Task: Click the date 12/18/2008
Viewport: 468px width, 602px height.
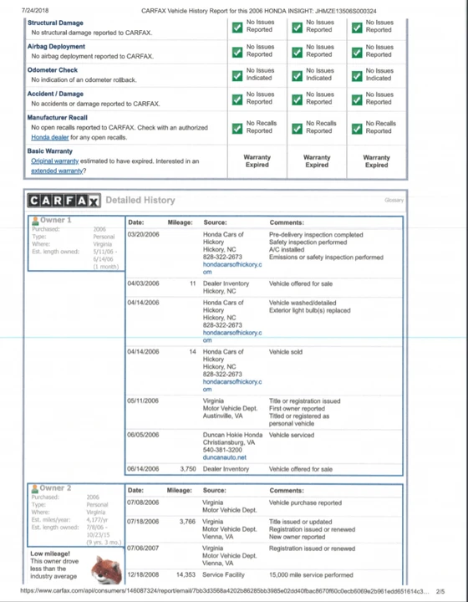Action: [x=143, y=574]
